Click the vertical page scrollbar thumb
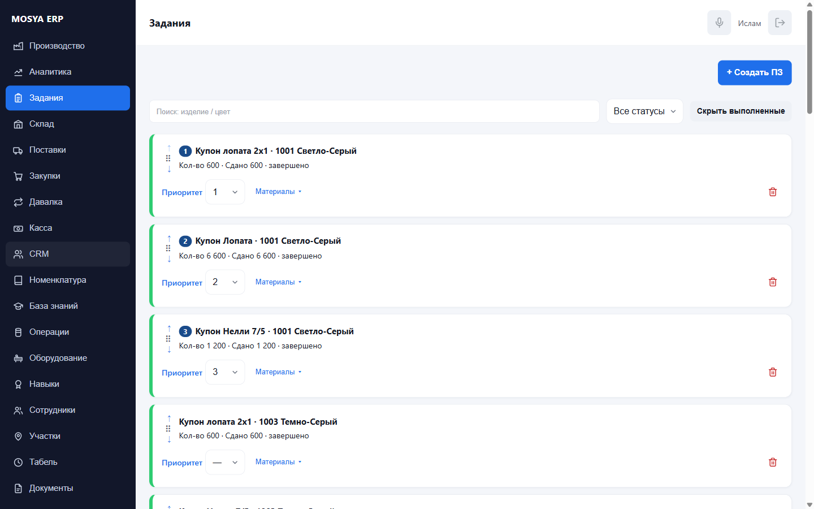This screenshot has height=509, width=814. pyautogui.click(x=809, y=62)
